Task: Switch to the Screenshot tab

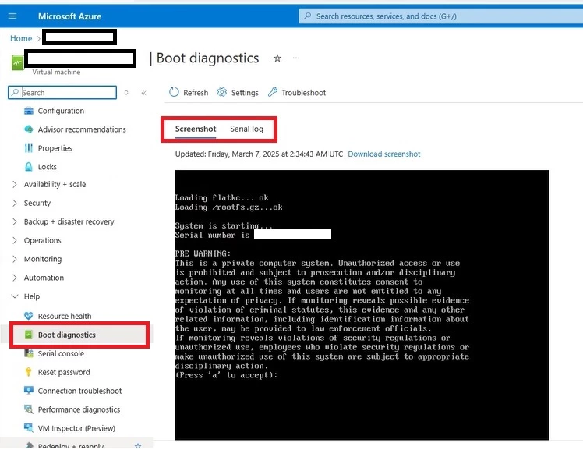Action: tap(196, 129)
